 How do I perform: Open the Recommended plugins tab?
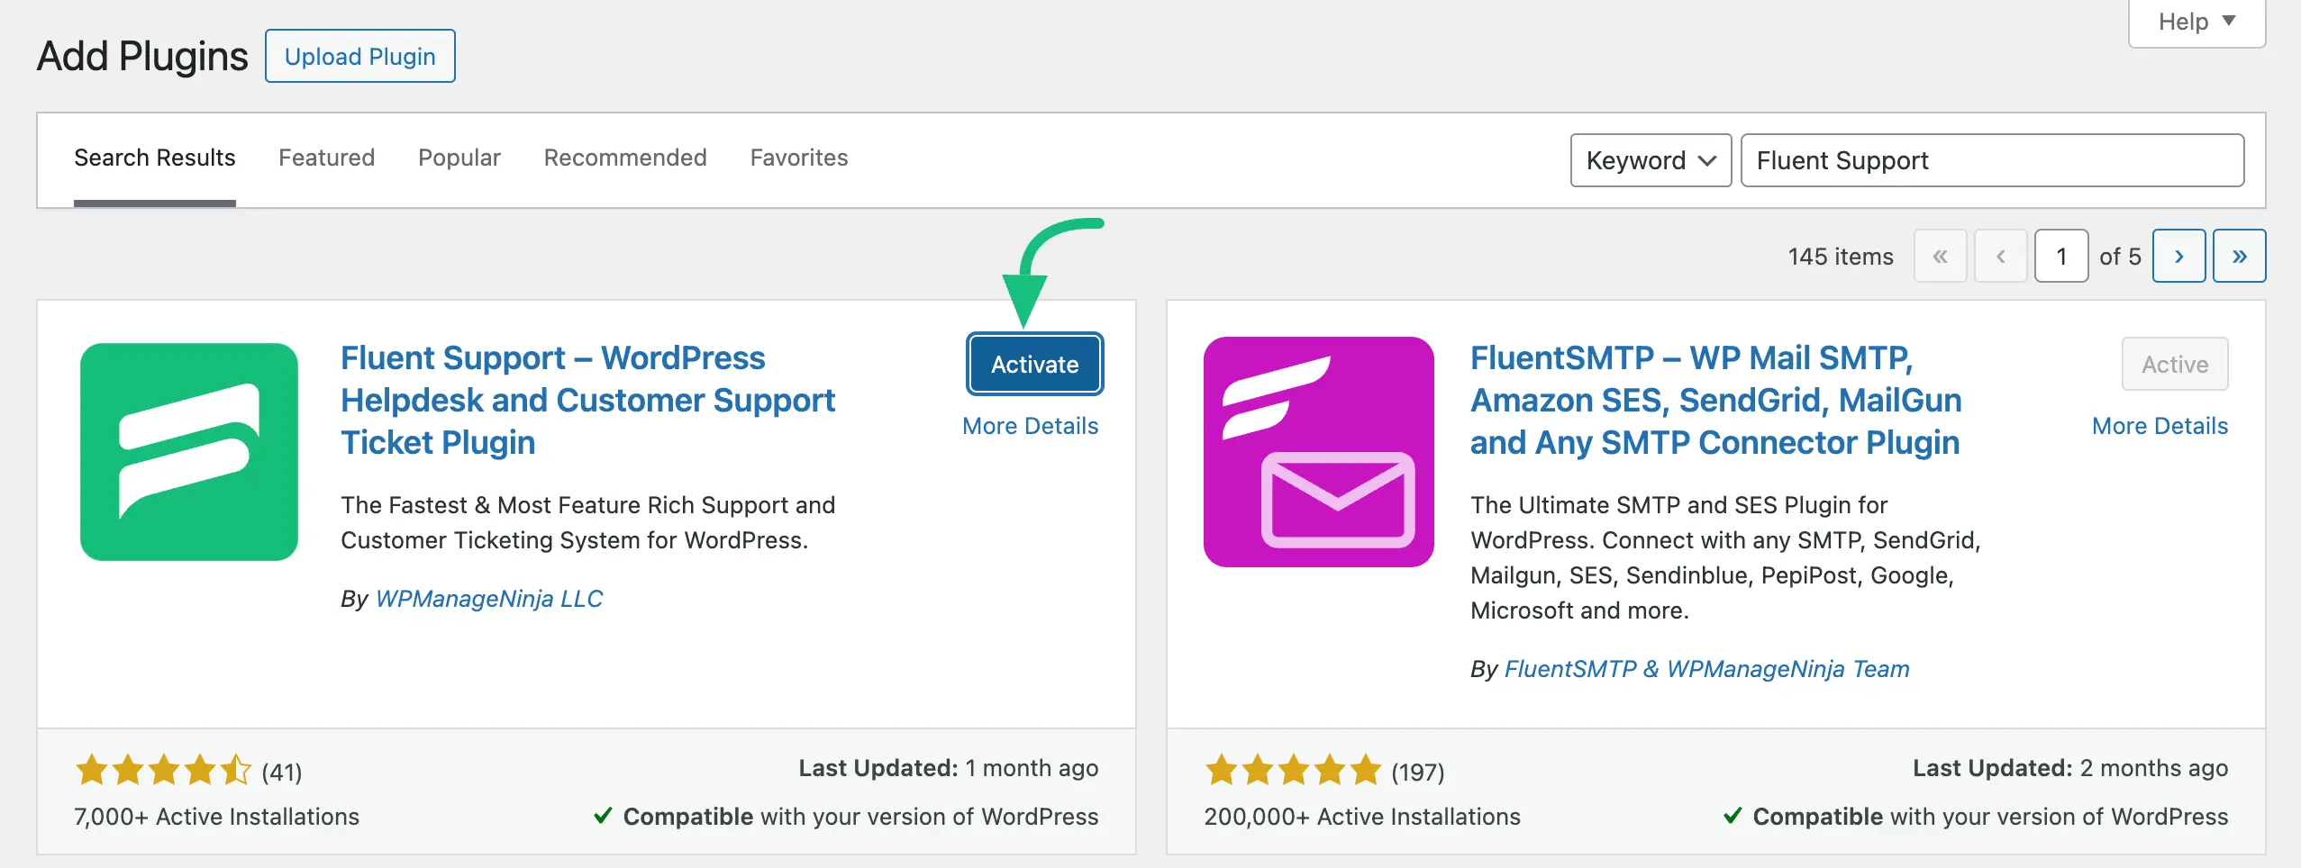click(624, 158)
